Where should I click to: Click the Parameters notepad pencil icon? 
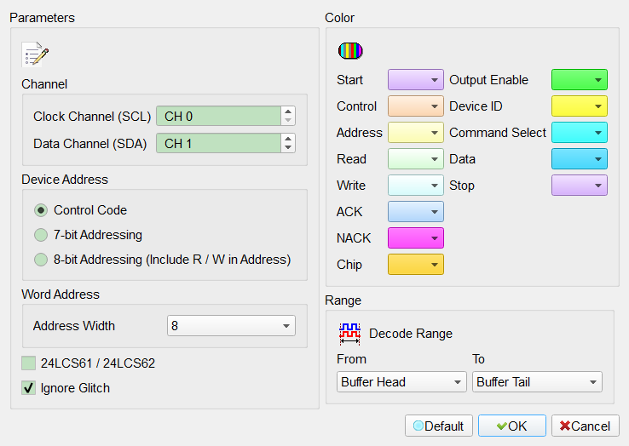click(x=35, y=54)
